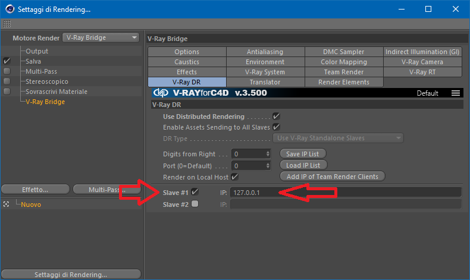The height and width of the screenshot is (280, 470).
Task: Click the Save IP List button
Action: (x=303, y=154)
